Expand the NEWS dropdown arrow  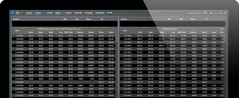pos(62,13)
